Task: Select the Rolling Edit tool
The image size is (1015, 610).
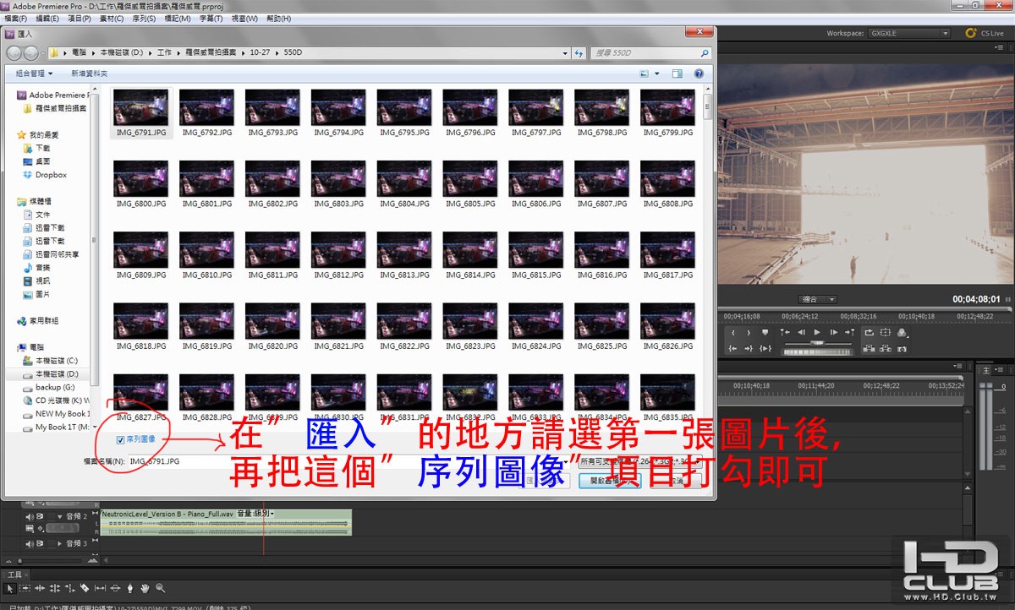Action: point(55,588)
